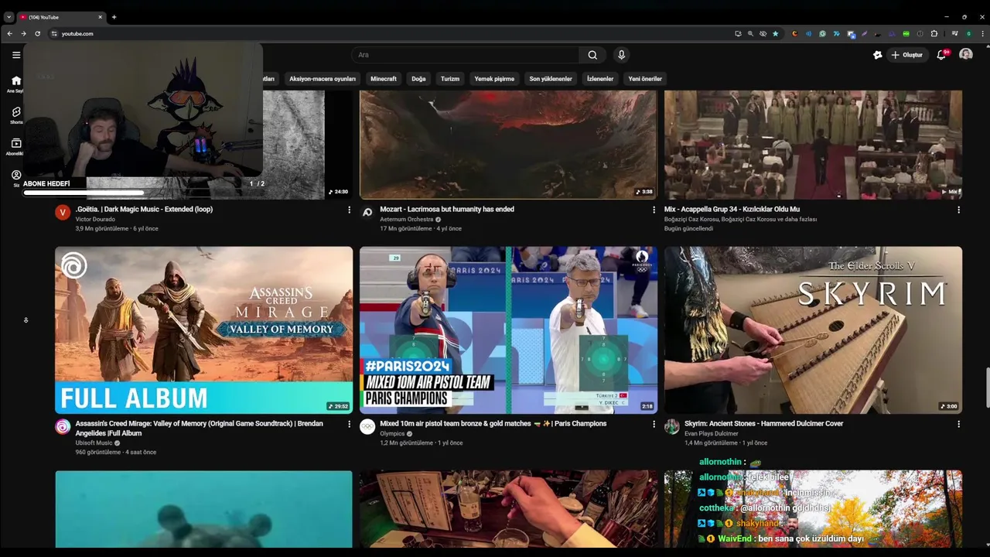Click the Ara search input field
Screen dimensions: 990x557
[464, 55]
